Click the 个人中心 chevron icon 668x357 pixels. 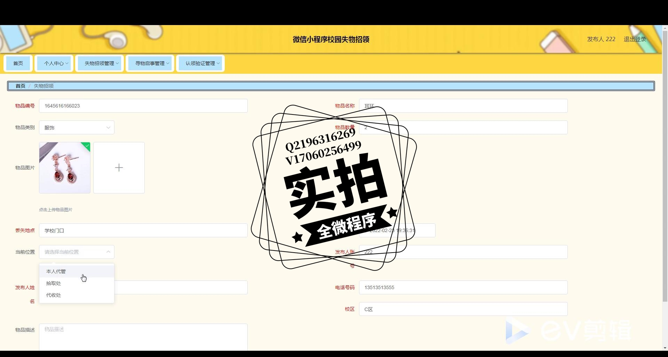click(x=67, y=63)
